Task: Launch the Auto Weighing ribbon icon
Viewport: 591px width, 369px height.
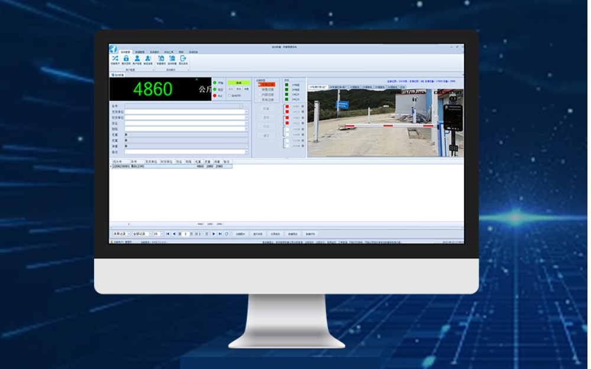Action: (172, 60)
